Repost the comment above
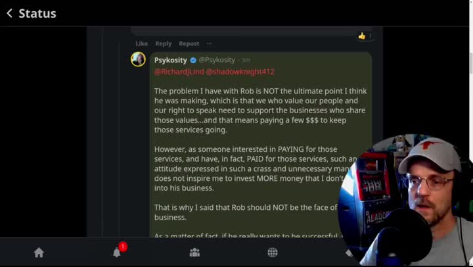Screen dimensions: 473x267 (189, 43)
